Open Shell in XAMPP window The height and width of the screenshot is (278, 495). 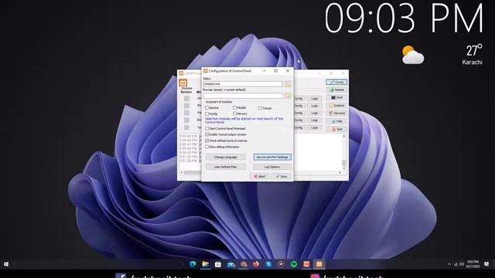coord(336,98)
